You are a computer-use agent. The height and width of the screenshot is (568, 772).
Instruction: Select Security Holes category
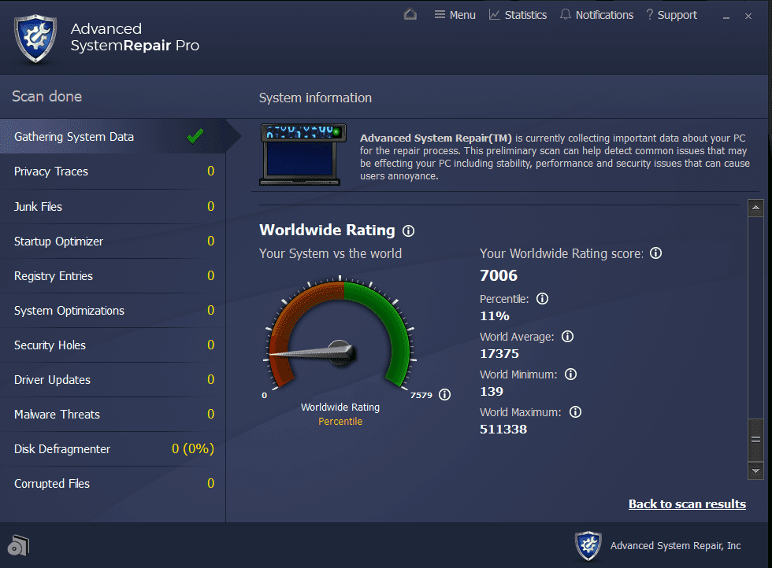[113, 345]
